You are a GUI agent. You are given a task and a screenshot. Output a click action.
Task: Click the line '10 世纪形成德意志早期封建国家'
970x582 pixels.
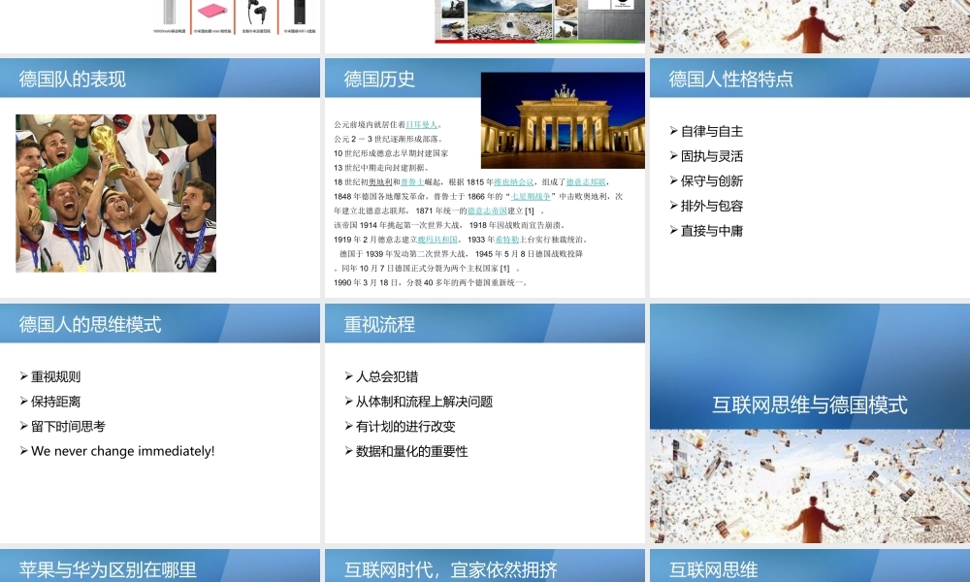click(x=391, y=153)
